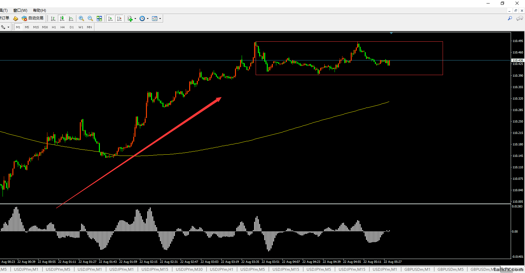Viewport: 525px width, 273px height.
Task: Switch chart to line chart display
Action: (71, 18)
